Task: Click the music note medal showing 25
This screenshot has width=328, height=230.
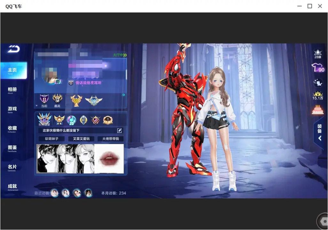Action: 71,120
